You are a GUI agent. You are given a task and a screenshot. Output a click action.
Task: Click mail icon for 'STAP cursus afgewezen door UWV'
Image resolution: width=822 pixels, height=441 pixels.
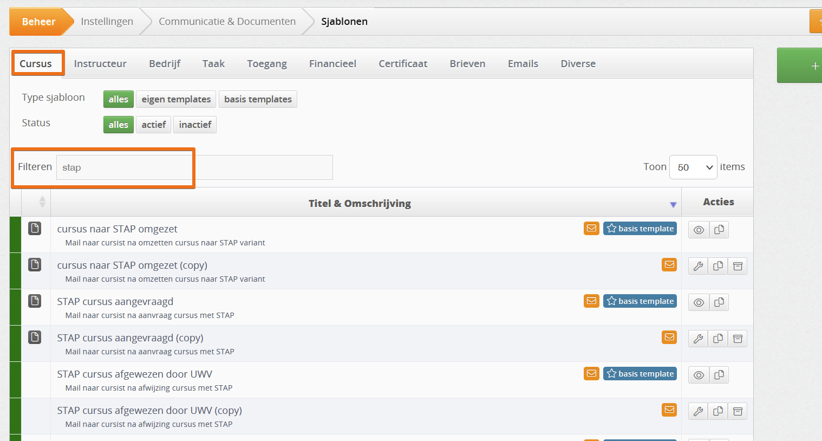pyautogui.click(x=591, y=373)
